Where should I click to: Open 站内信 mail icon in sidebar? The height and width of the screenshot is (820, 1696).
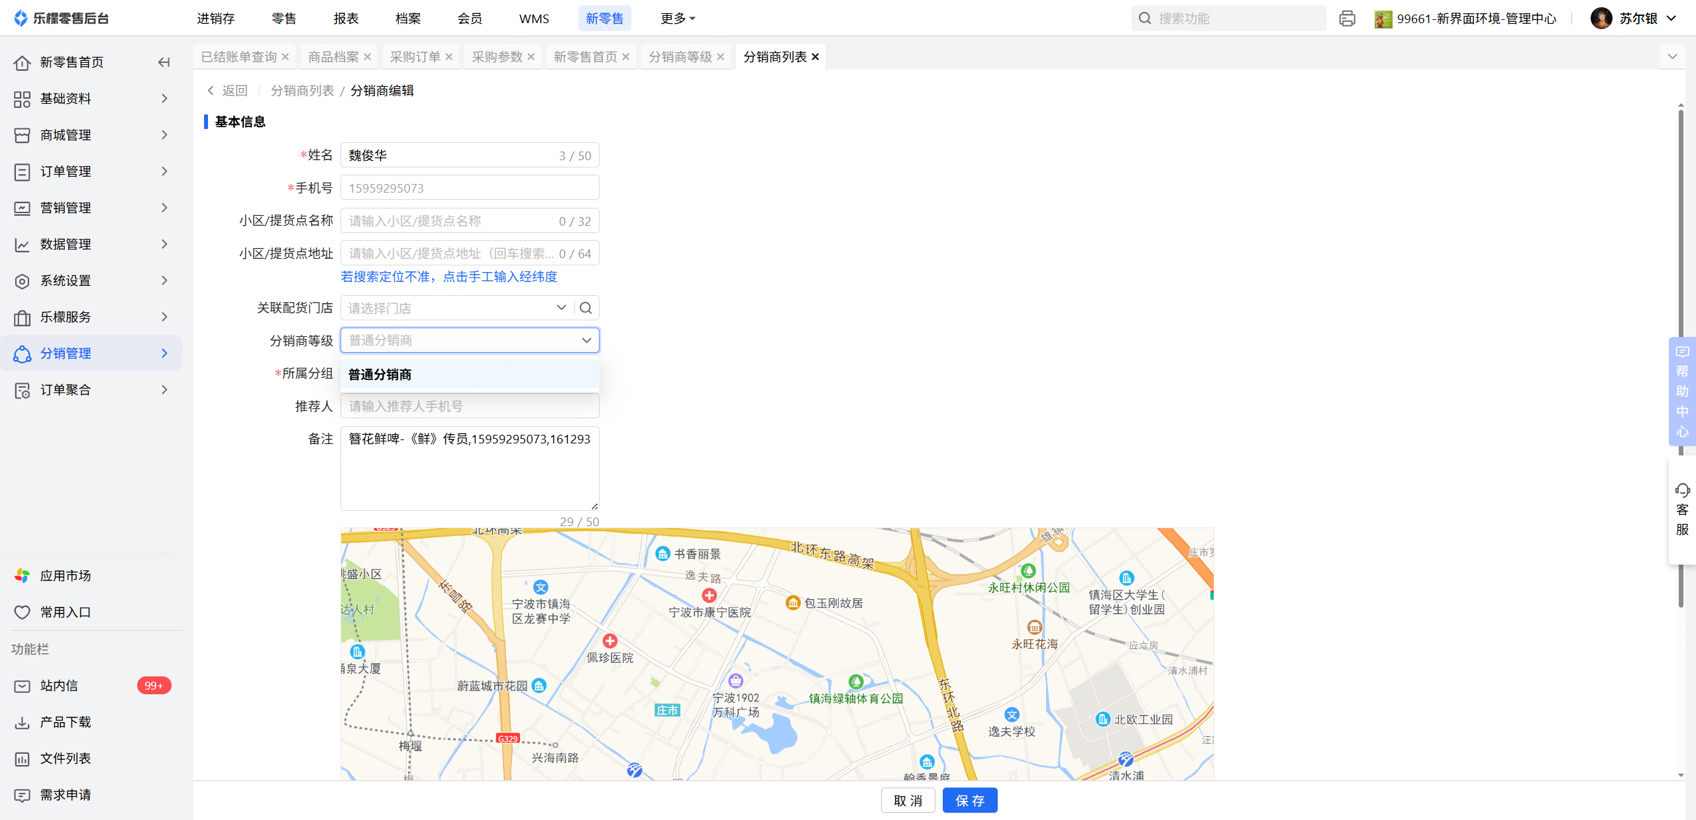(22, 686)
